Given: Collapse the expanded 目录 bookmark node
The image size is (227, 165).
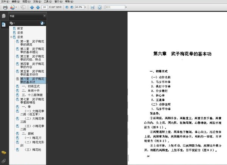Looking at the screenshot, I should (x=11, y=37).
